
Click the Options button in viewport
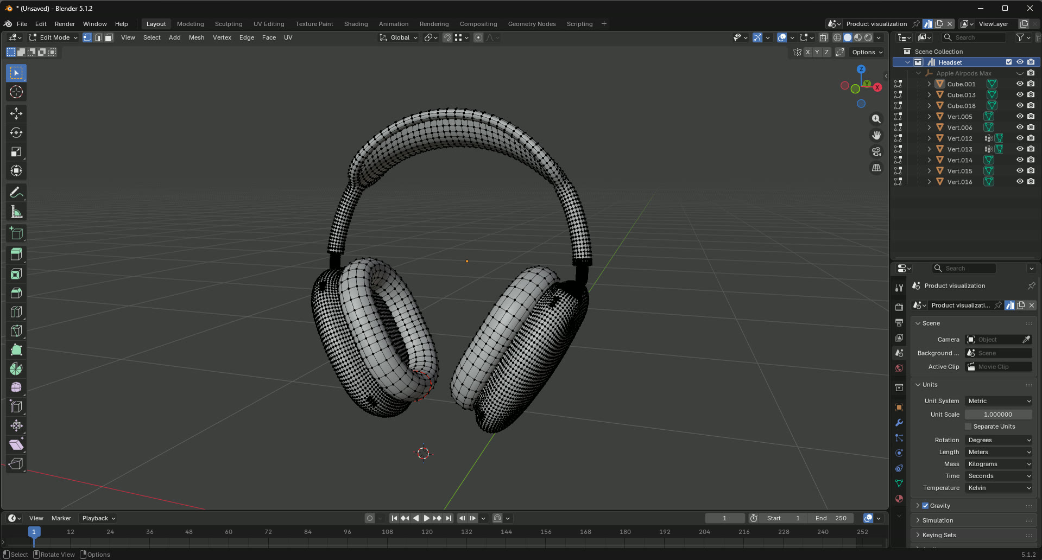point(867,52)
